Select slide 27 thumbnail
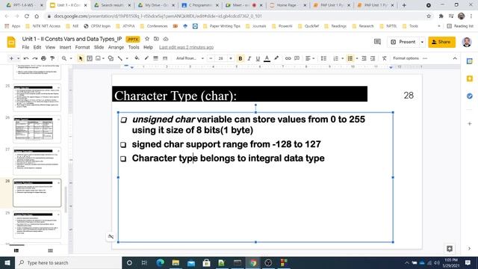 [x=37, y=161]
